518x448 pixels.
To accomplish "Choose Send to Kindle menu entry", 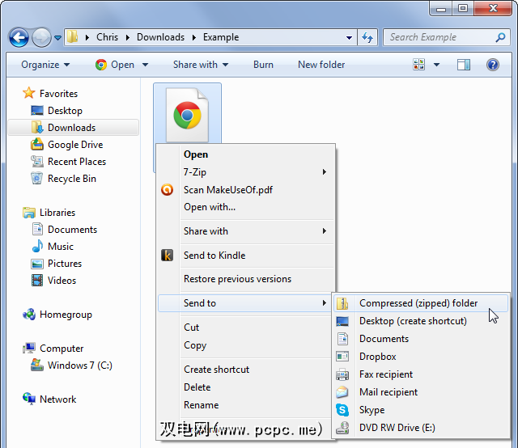I will (245, 256).
